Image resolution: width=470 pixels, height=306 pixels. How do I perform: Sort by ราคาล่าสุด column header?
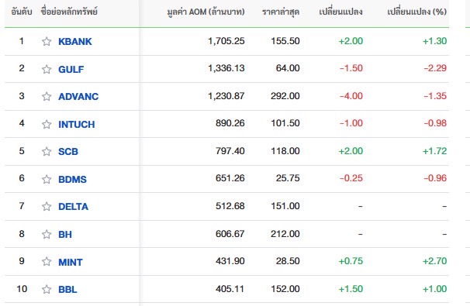pyautogui.click(x=281, y=12)
